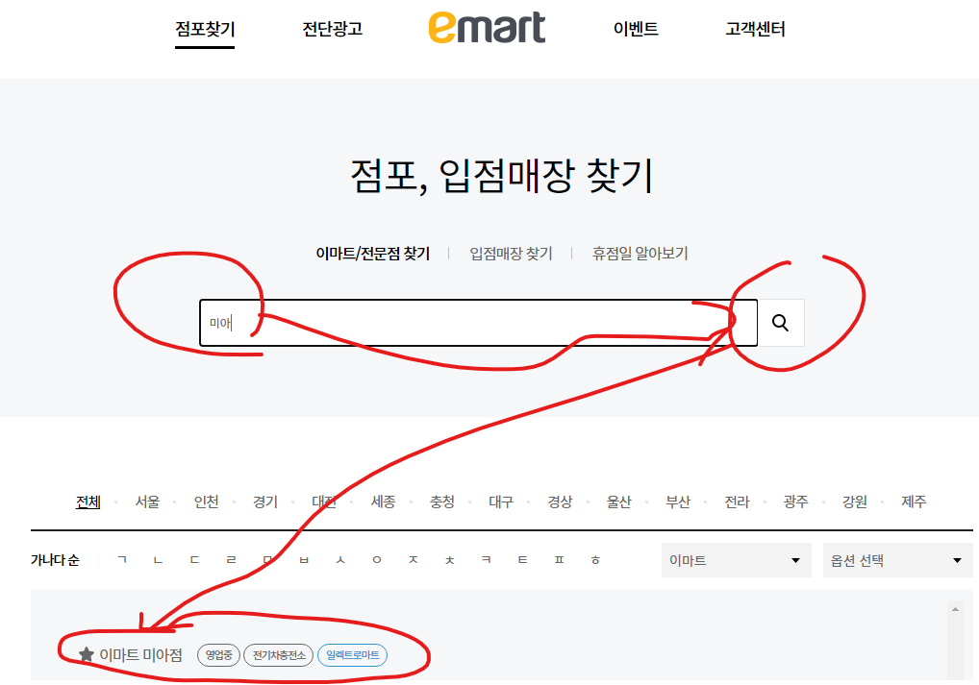Filter stores by 서울 region
The height and width of the screenshot is (685, 979).
point(147,502)
